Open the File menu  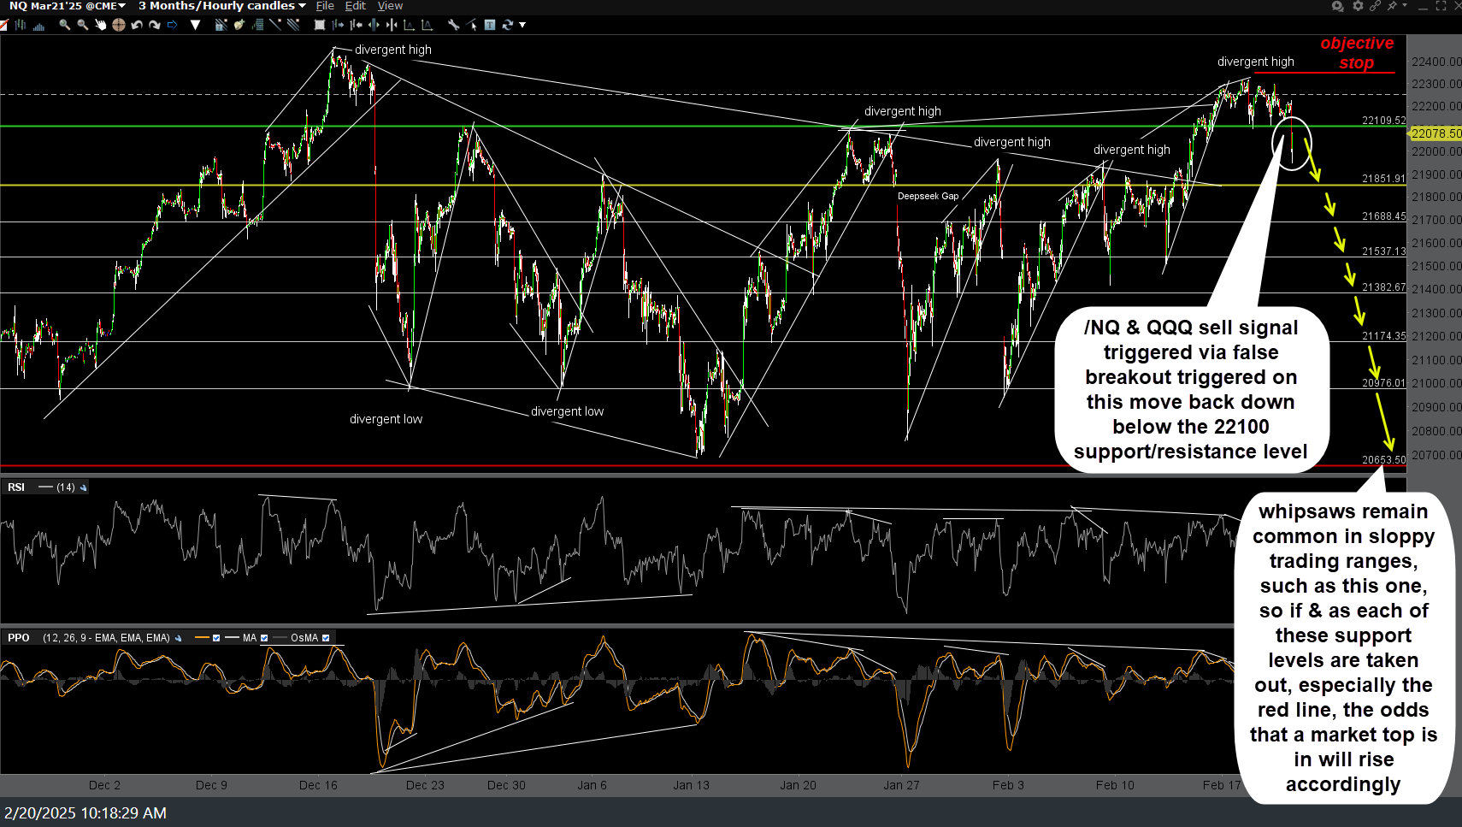pos(325,6)
